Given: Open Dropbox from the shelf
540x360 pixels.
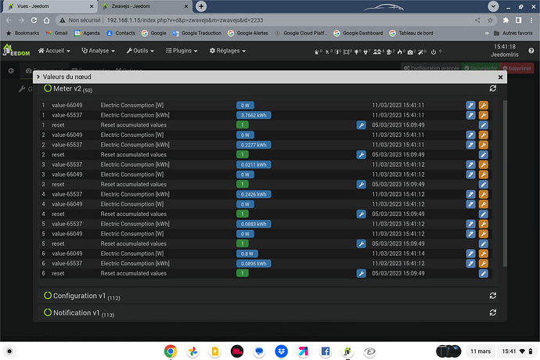Looking at the screenshot, I should (282, 351).
